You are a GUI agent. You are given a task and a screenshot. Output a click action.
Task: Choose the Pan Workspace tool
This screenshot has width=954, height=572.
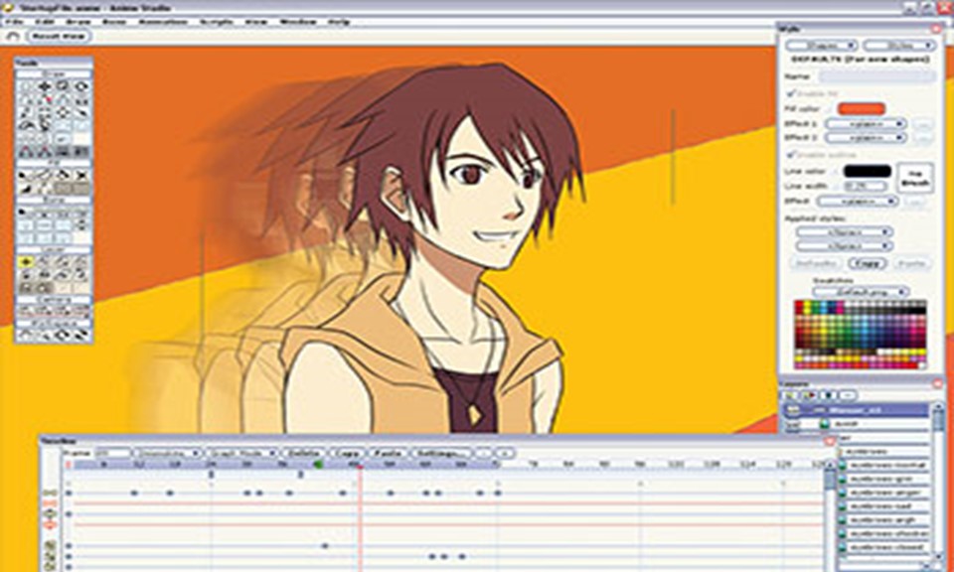26,334
